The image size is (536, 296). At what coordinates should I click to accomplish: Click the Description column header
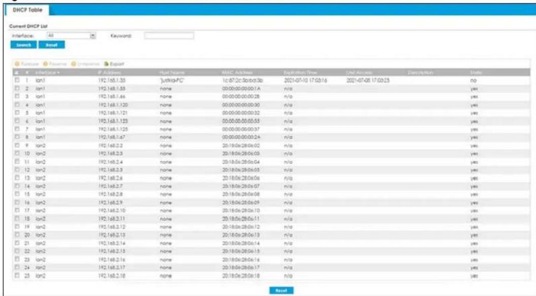coord(420,72)
